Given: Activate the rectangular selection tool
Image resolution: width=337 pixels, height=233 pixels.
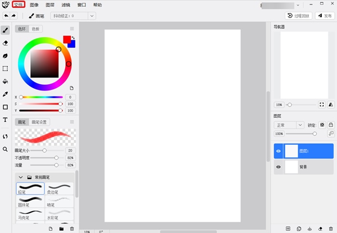Looking at the screenshot, I should 5,68.
